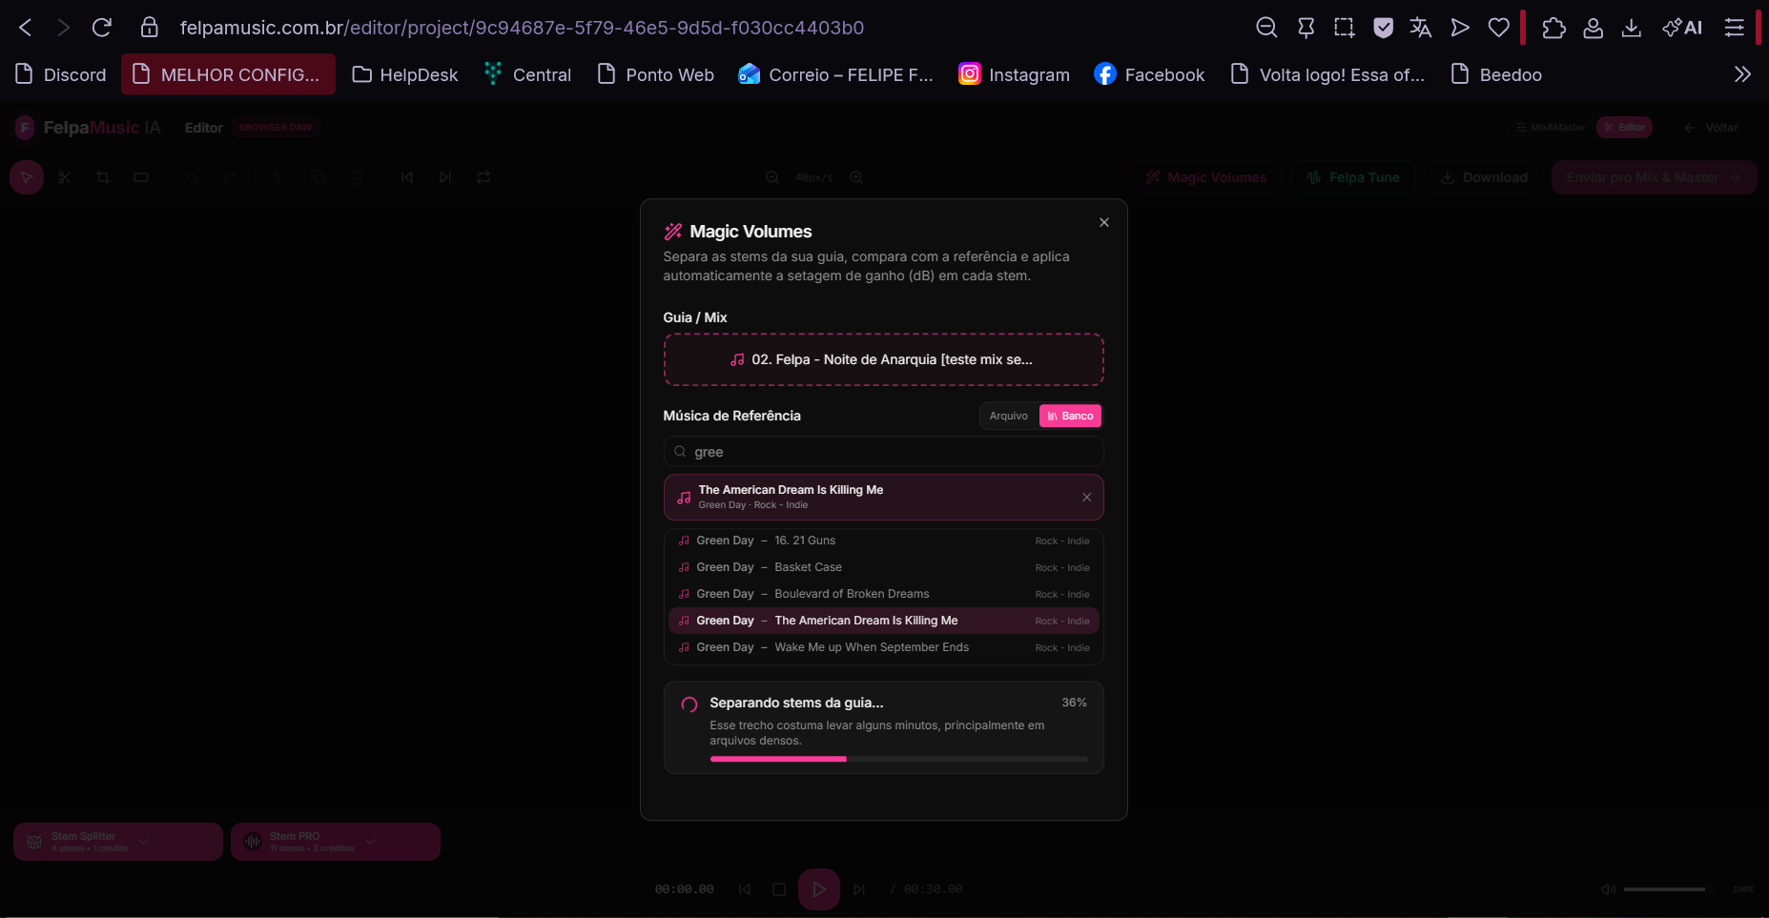Click the stop square transport icon
Screen dimensions: 1769x918
779,889
